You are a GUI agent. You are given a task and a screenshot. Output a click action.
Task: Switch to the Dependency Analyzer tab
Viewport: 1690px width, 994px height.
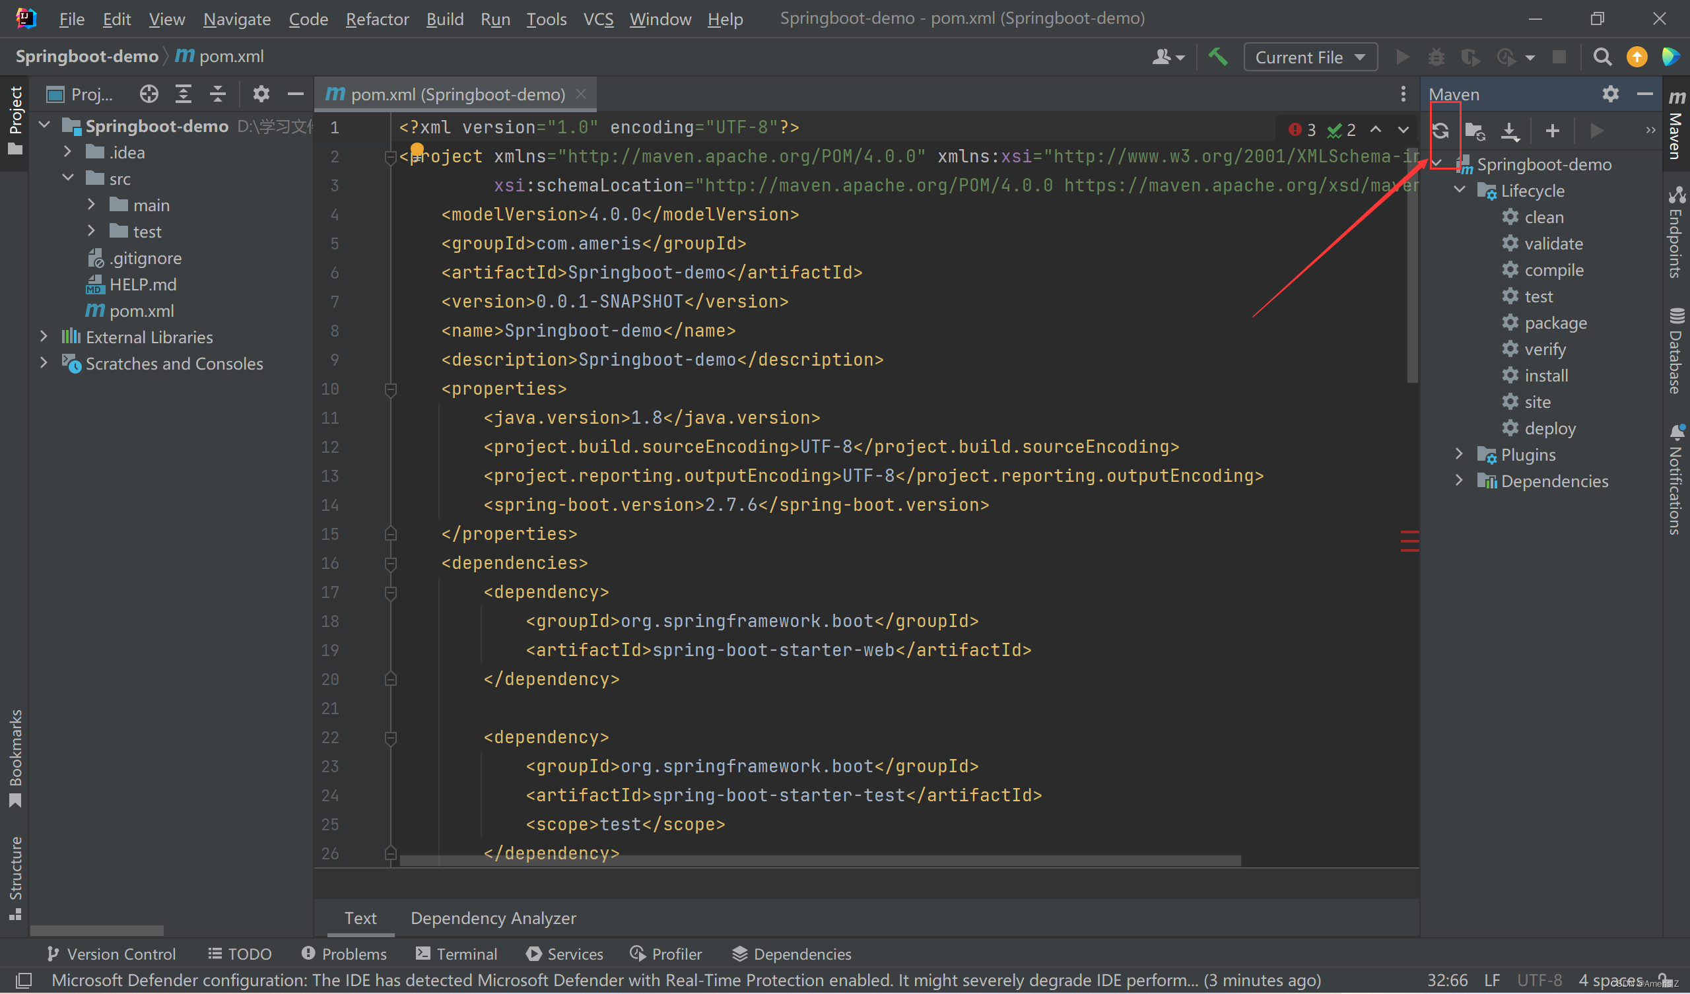pos(493,917)
